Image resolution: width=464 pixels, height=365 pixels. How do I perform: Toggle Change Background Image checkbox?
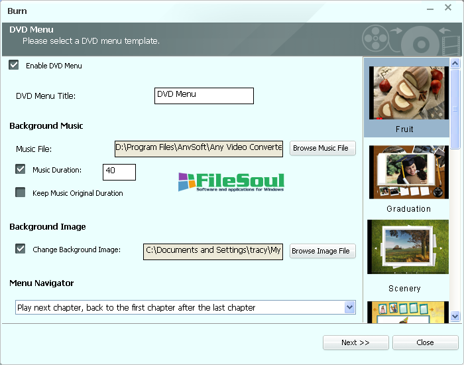[x=21, y=249]
